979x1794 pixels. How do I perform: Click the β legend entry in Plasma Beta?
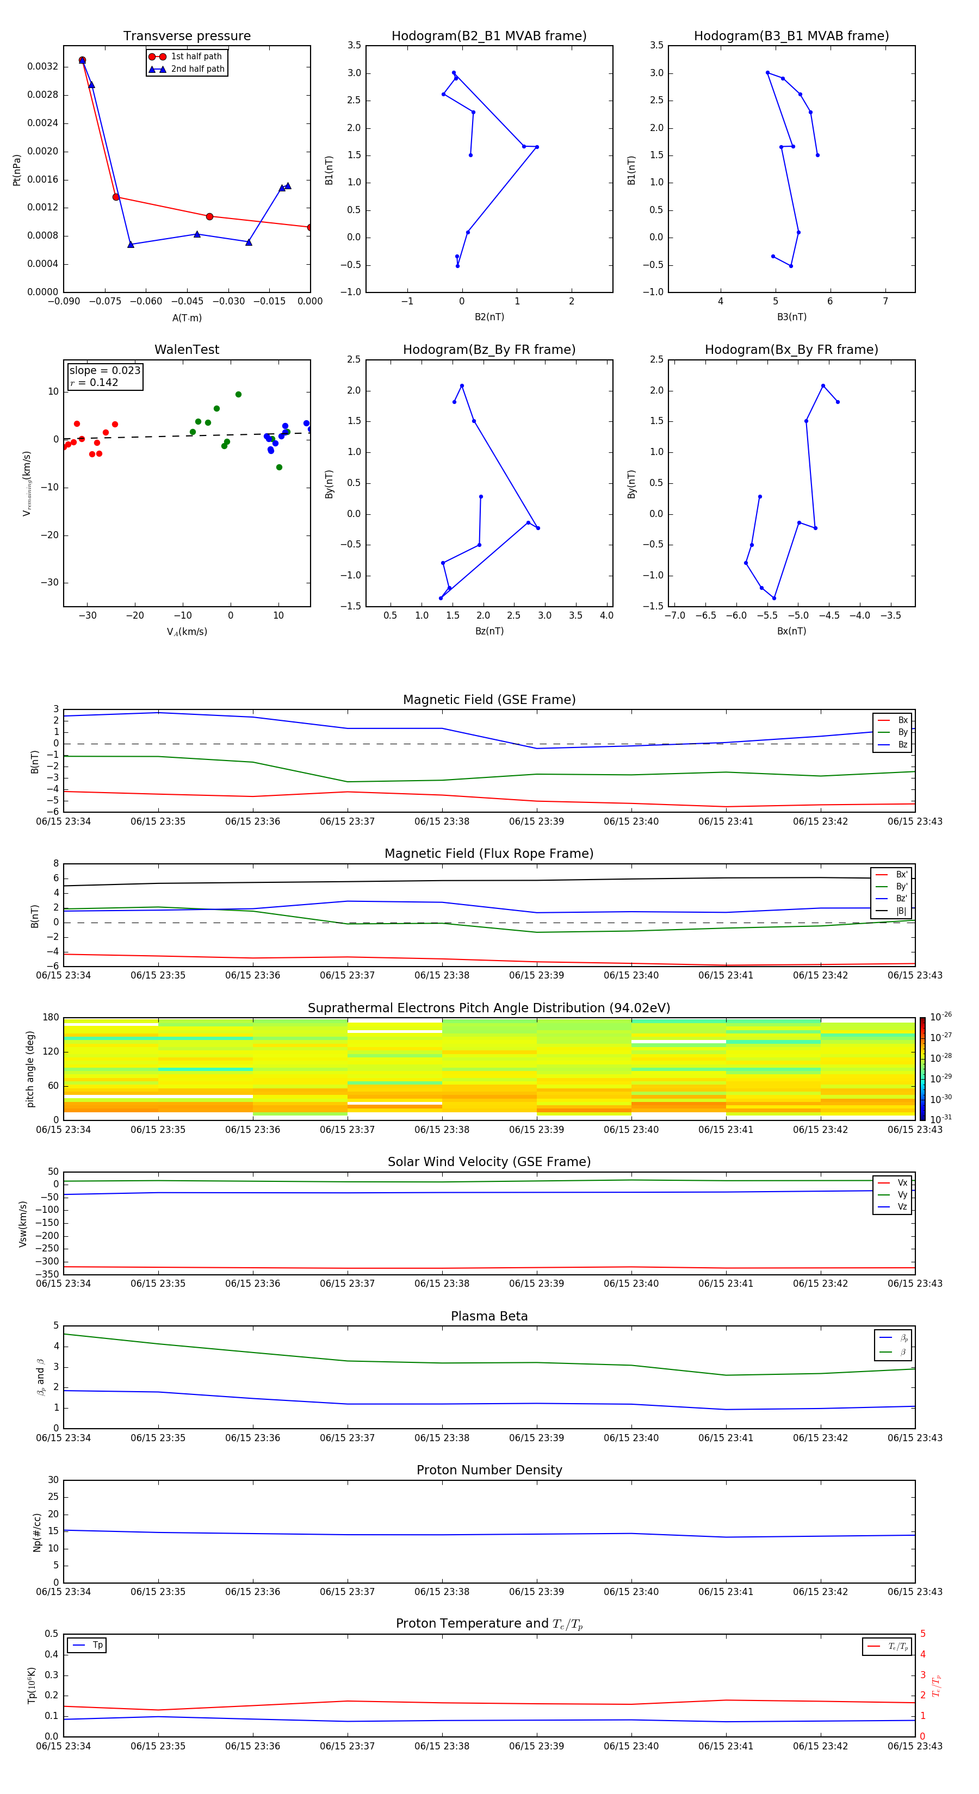[x=893, y=1352]
